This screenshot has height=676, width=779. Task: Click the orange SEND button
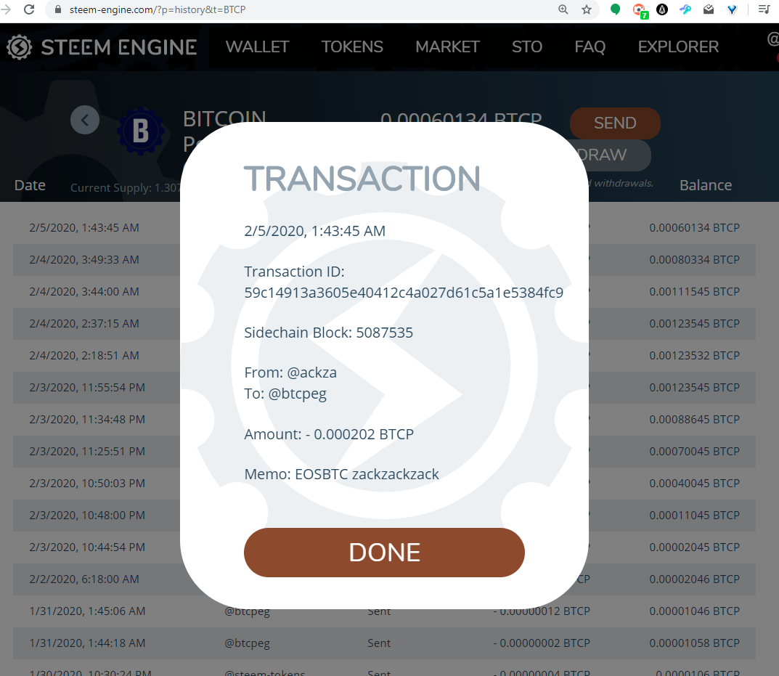[x=615, y=123]
